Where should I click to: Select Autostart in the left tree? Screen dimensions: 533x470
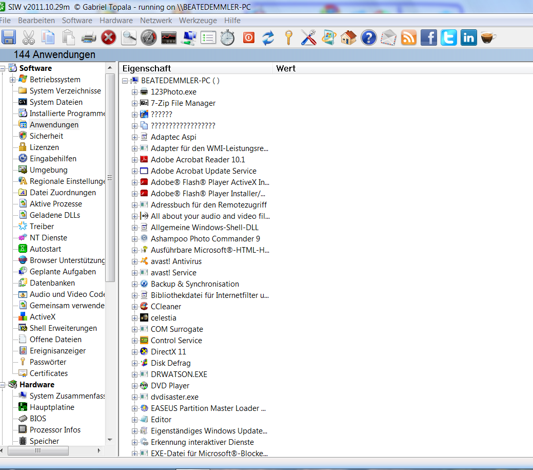pyautogui.click(x=45, y=249)
